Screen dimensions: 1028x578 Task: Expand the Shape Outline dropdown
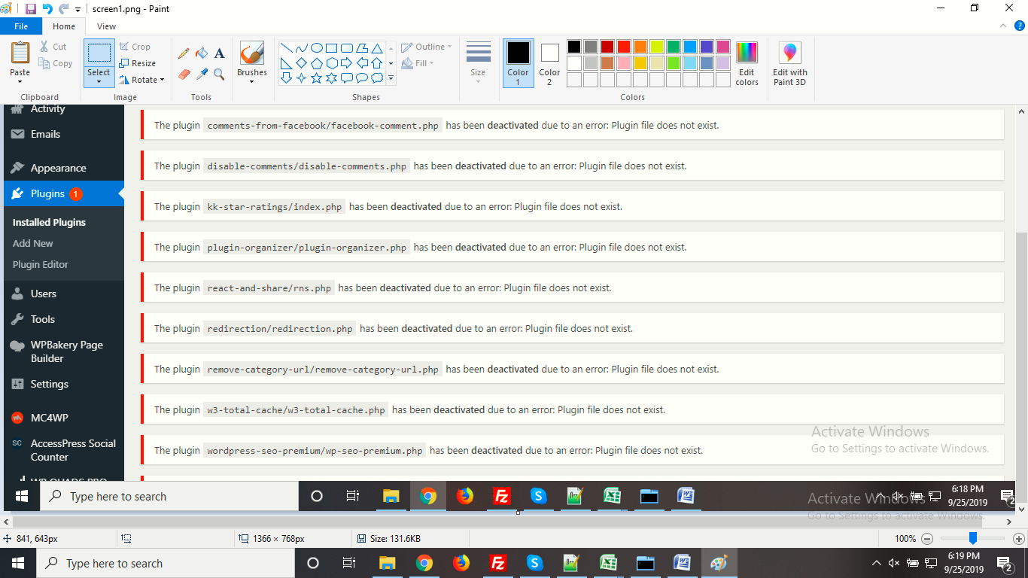[427, 47]
